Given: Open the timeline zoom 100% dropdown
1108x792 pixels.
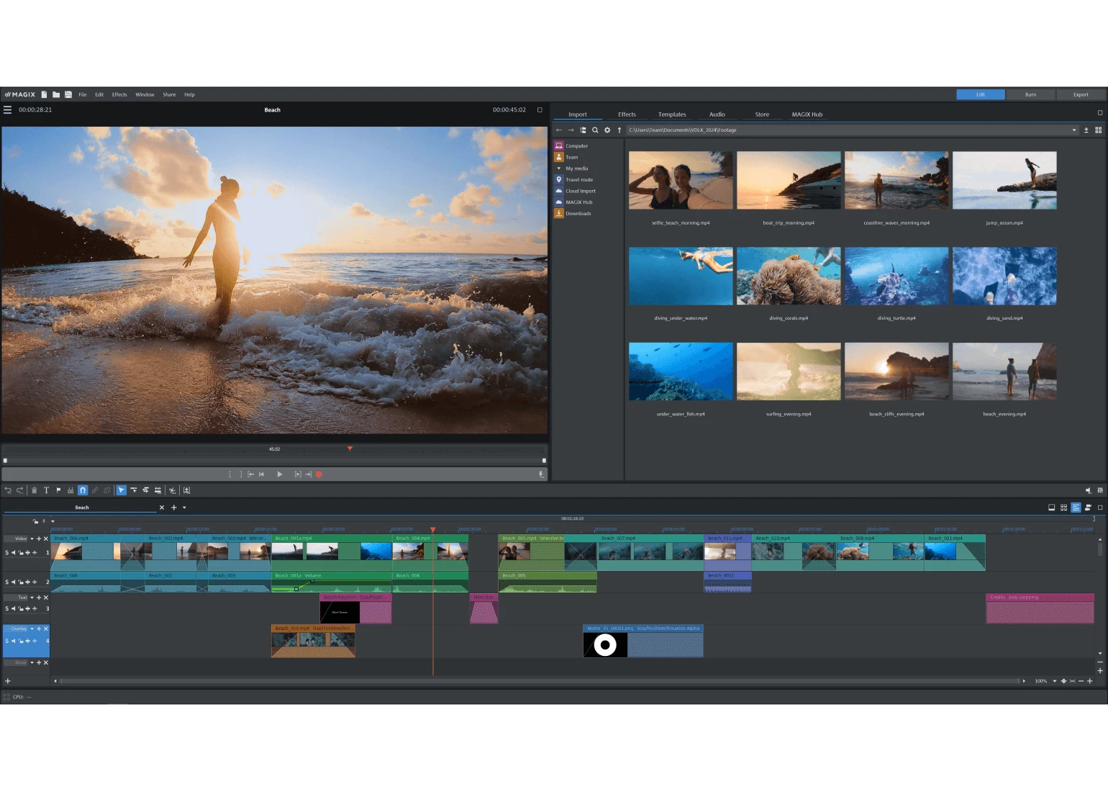Looking at the screenshot, I should [x=1055, y=681].
